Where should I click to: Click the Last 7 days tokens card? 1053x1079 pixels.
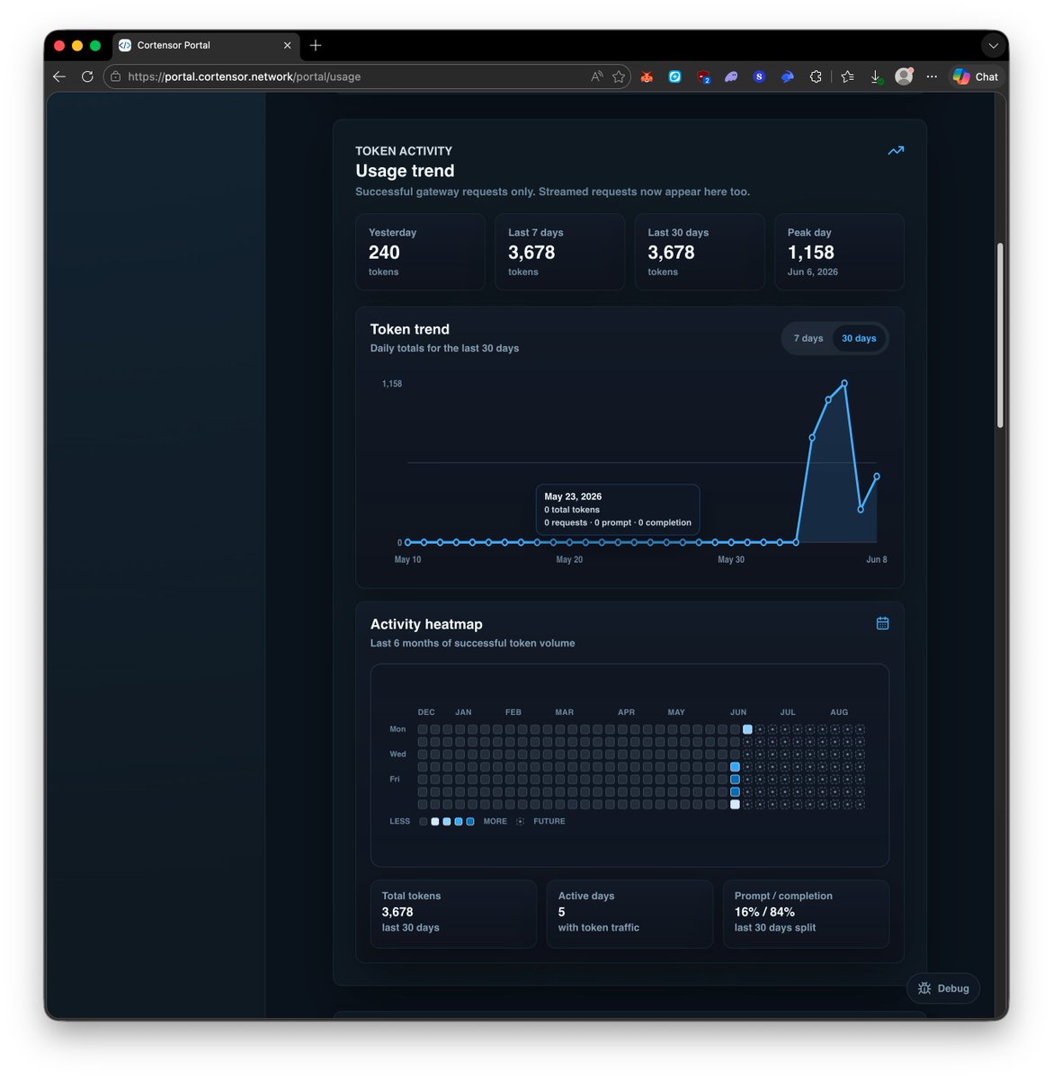559,252
